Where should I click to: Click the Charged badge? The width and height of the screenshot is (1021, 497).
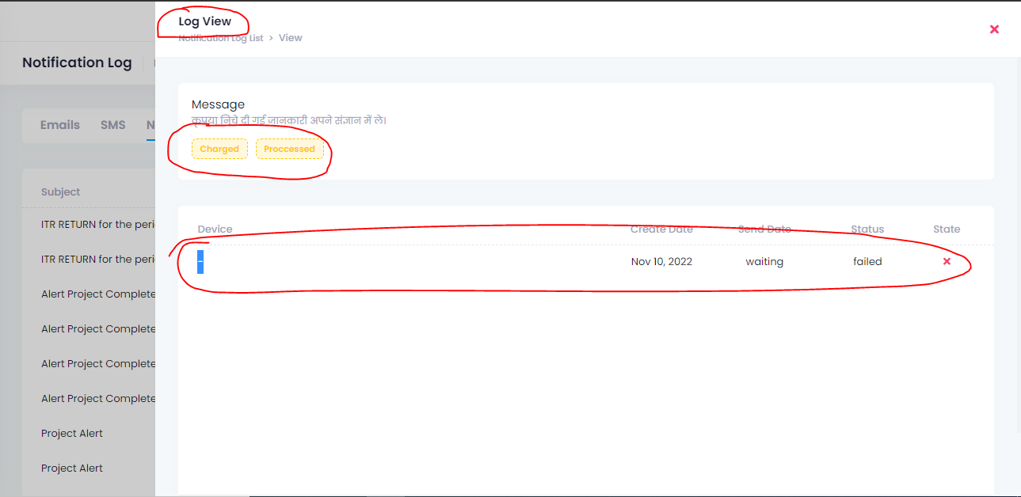[219, 149]
